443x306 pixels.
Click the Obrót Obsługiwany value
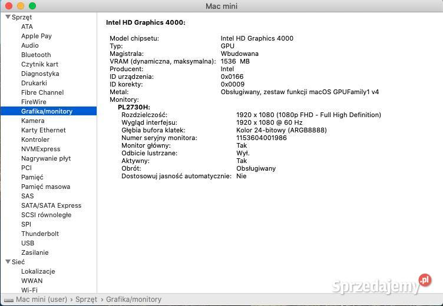256,168
